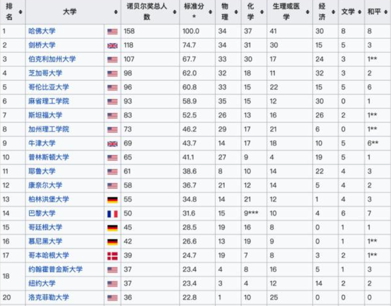Select Cambridge's total count 118
The width and height of the screenshot is (391, 306).
128,45
